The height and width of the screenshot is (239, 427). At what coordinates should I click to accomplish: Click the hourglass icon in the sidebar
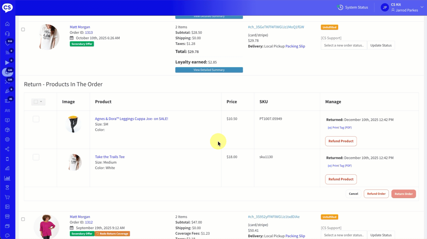pos(7,188)
